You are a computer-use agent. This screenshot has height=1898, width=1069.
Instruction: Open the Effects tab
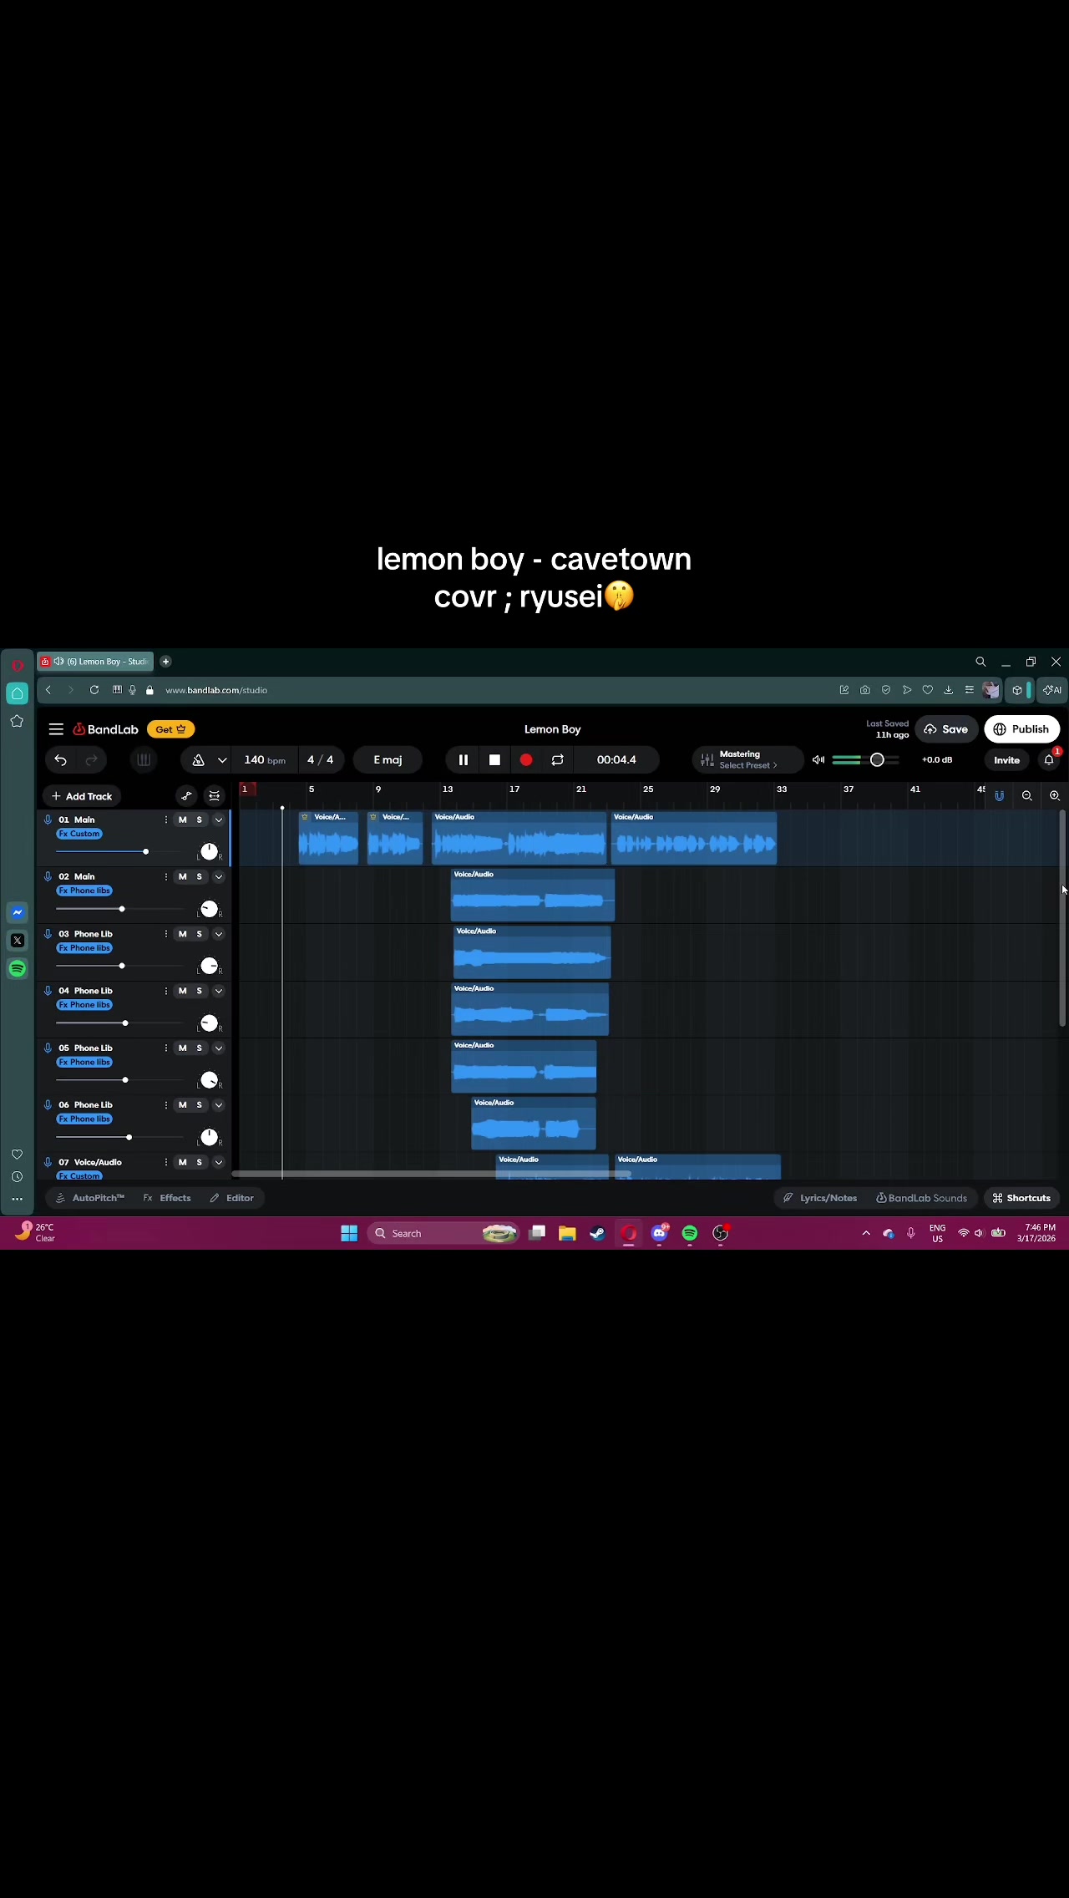(x=167, y=1198)
